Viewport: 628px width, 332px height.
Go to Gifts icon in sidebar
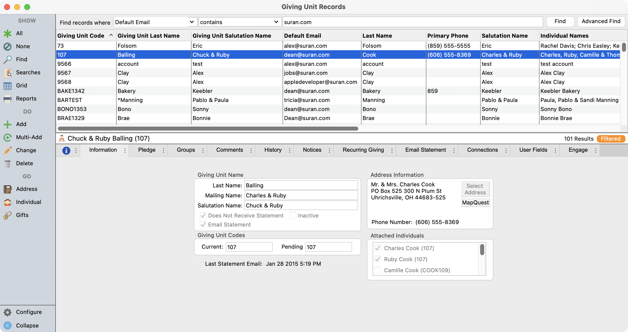(x=8, y=215)
